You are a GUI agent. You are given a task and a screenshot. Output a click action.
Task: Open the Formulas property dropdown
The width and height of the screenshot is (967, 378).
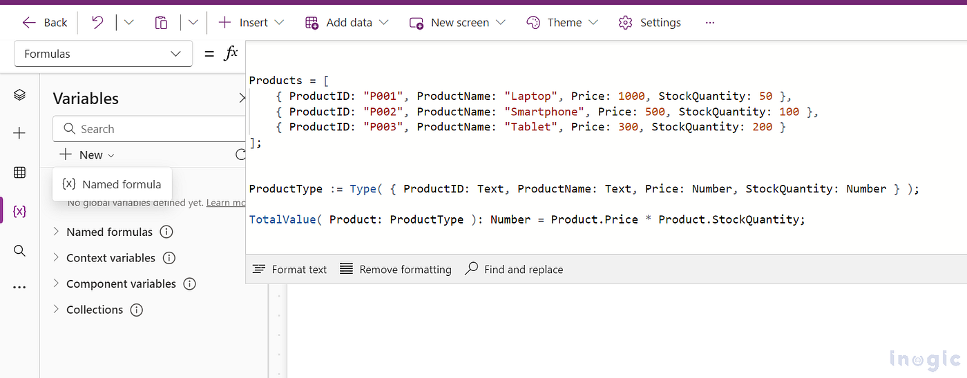[x=103, y=54]
